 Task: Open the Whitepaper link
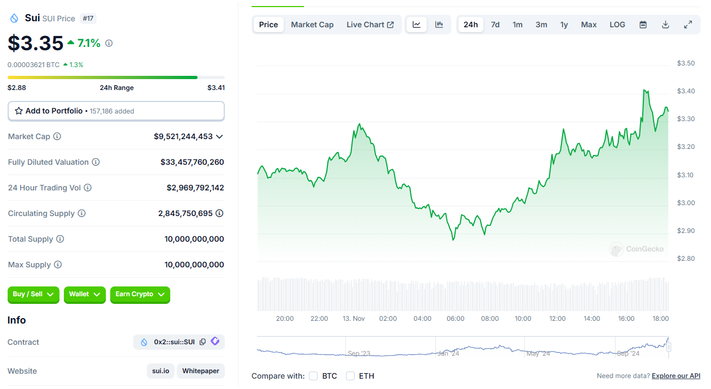(201, 371)
